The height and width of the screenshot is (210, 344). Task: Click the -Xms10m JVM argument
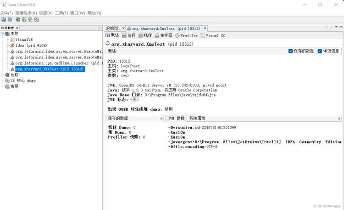pyautogui.click(x=177, y=132)
